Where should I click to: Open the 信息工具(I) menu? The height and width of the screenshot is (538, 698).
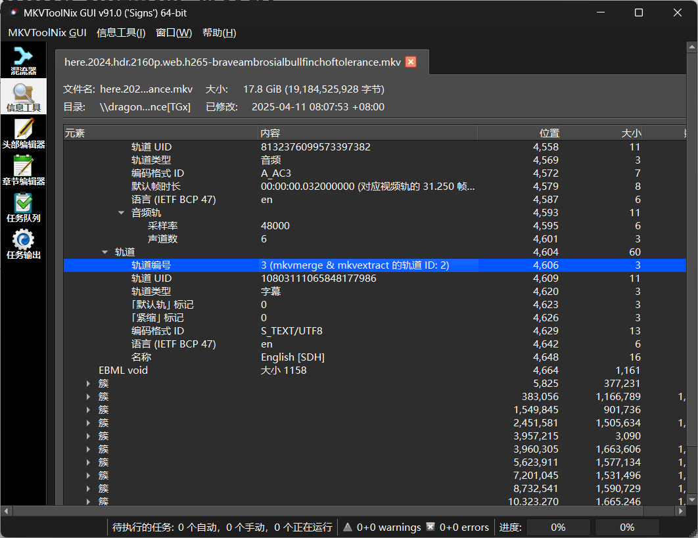pos(121,32)
